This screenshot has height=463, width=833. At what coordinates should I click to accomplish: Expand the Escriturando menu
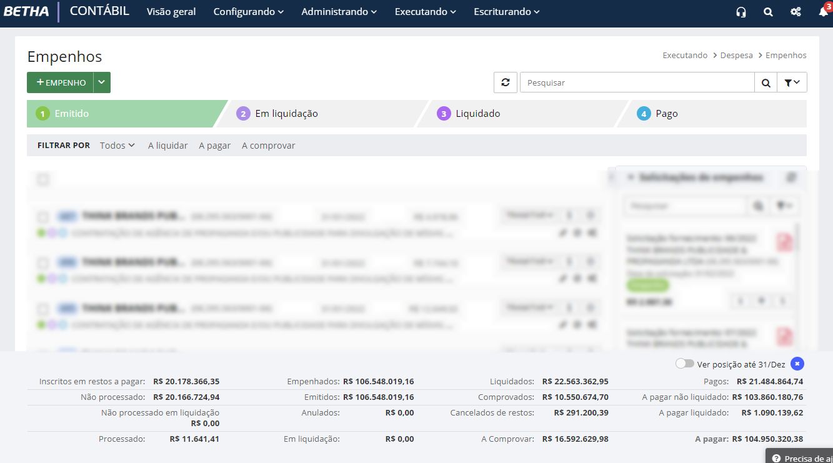[x=507, y=12]
